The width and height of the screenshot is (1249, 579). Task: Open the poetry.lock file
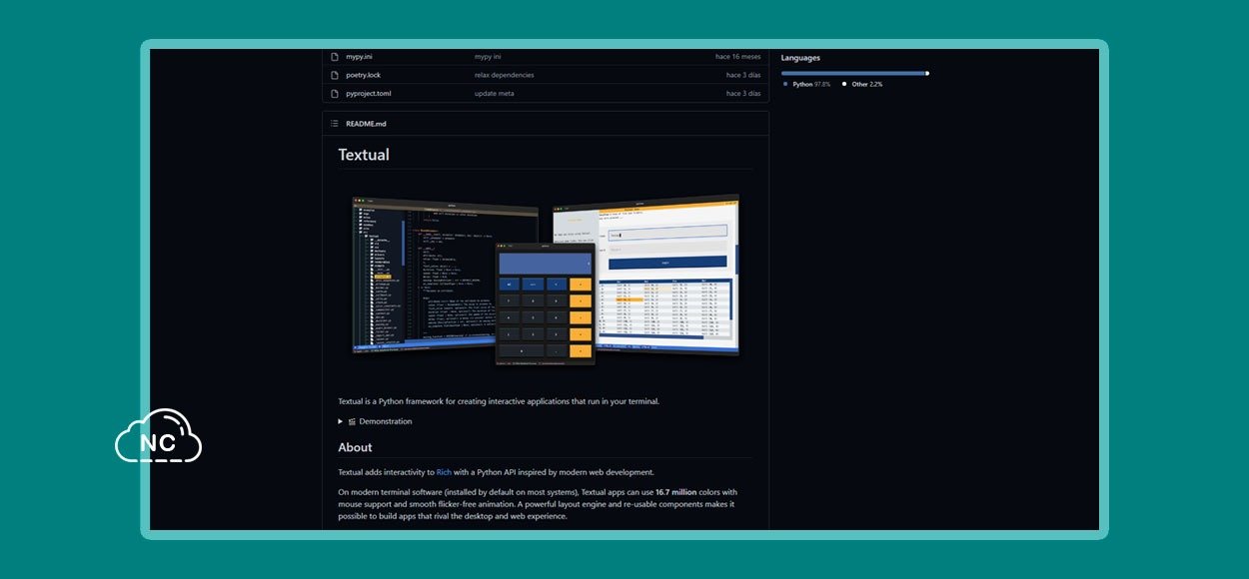[363, 75]
